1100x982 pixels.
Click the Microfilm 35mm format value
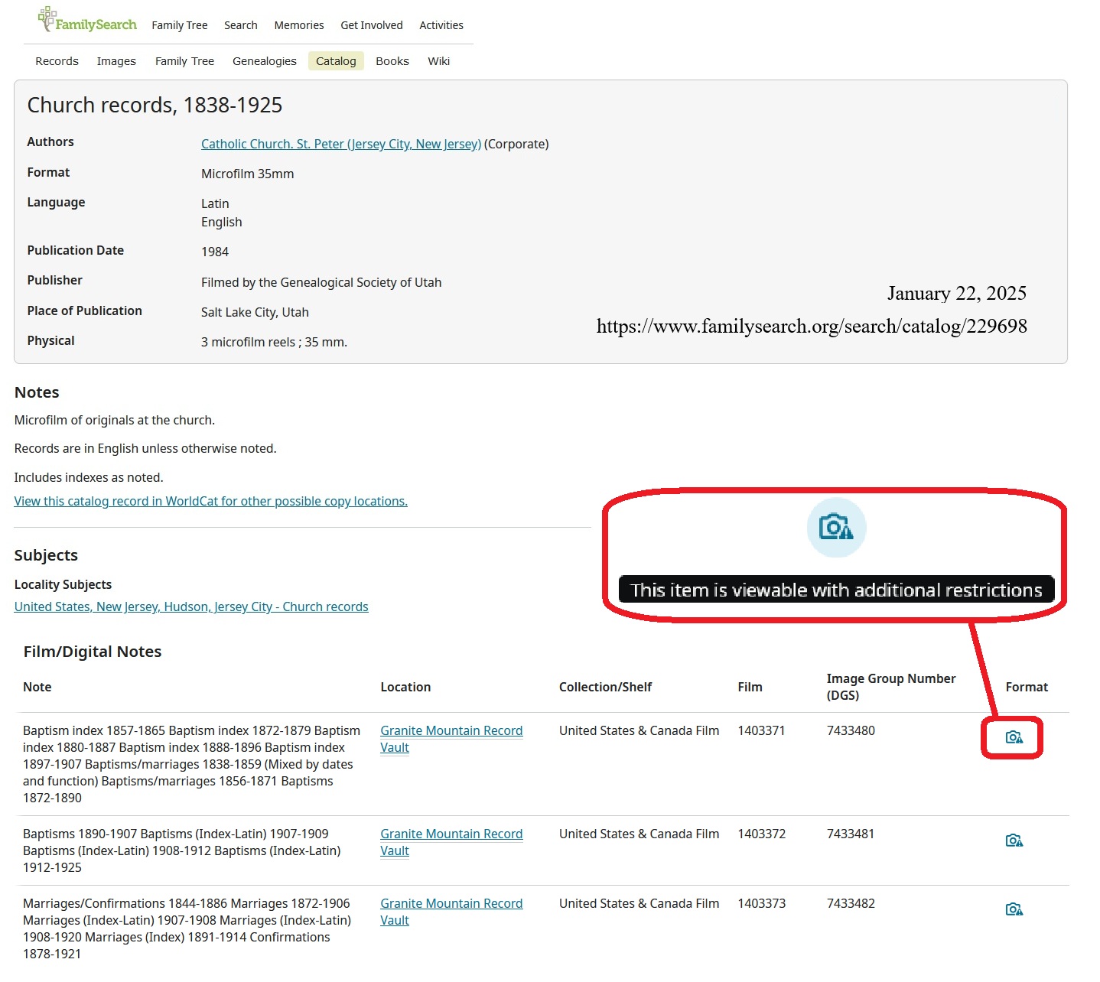(x=247, y=174)
